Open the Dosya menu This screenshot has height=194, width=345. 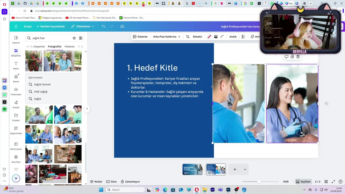[27, 26]
